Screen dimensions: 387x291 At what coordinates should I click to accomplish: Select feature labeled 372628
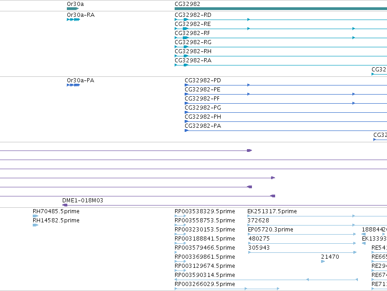[x=258, y=221]
